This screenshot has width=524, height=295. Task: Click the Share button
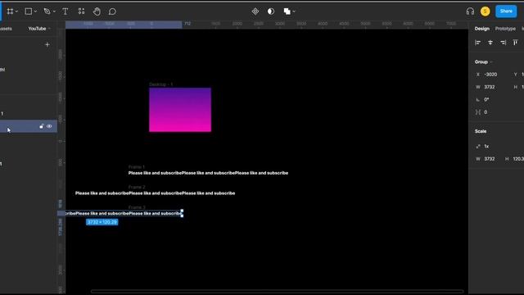click(x=506, y=11)
